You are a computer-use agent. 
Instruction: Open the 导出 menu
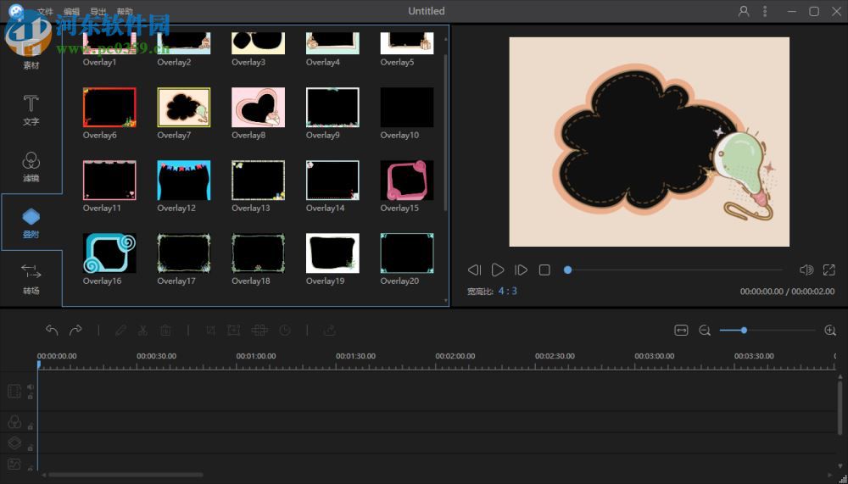(x=98, y=12)
